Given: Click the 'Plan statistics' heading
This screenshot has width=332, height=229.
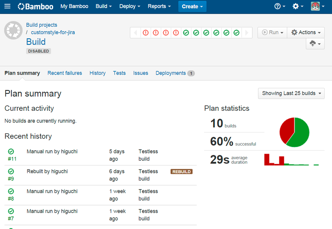Looking at the screenshot, I should tap(227, 108).
